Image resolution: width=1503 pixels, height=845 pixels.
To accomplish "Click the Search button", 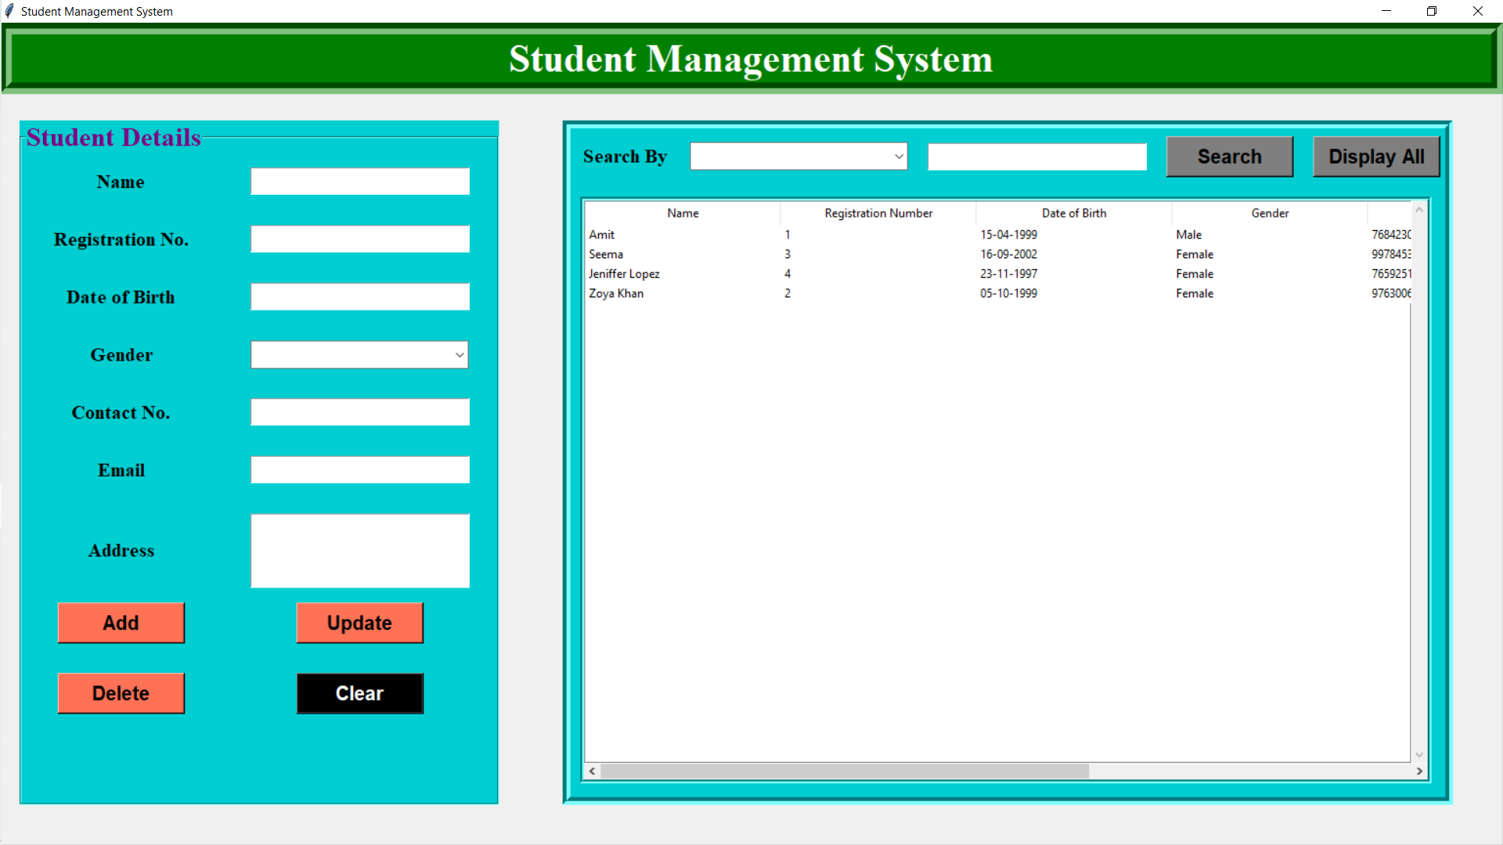I will point(1229,156).
